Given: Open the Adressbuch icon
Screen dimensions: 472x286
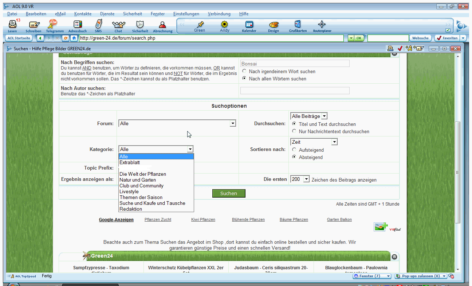Looking at the screenshot, I should click(x=77, y=25).
